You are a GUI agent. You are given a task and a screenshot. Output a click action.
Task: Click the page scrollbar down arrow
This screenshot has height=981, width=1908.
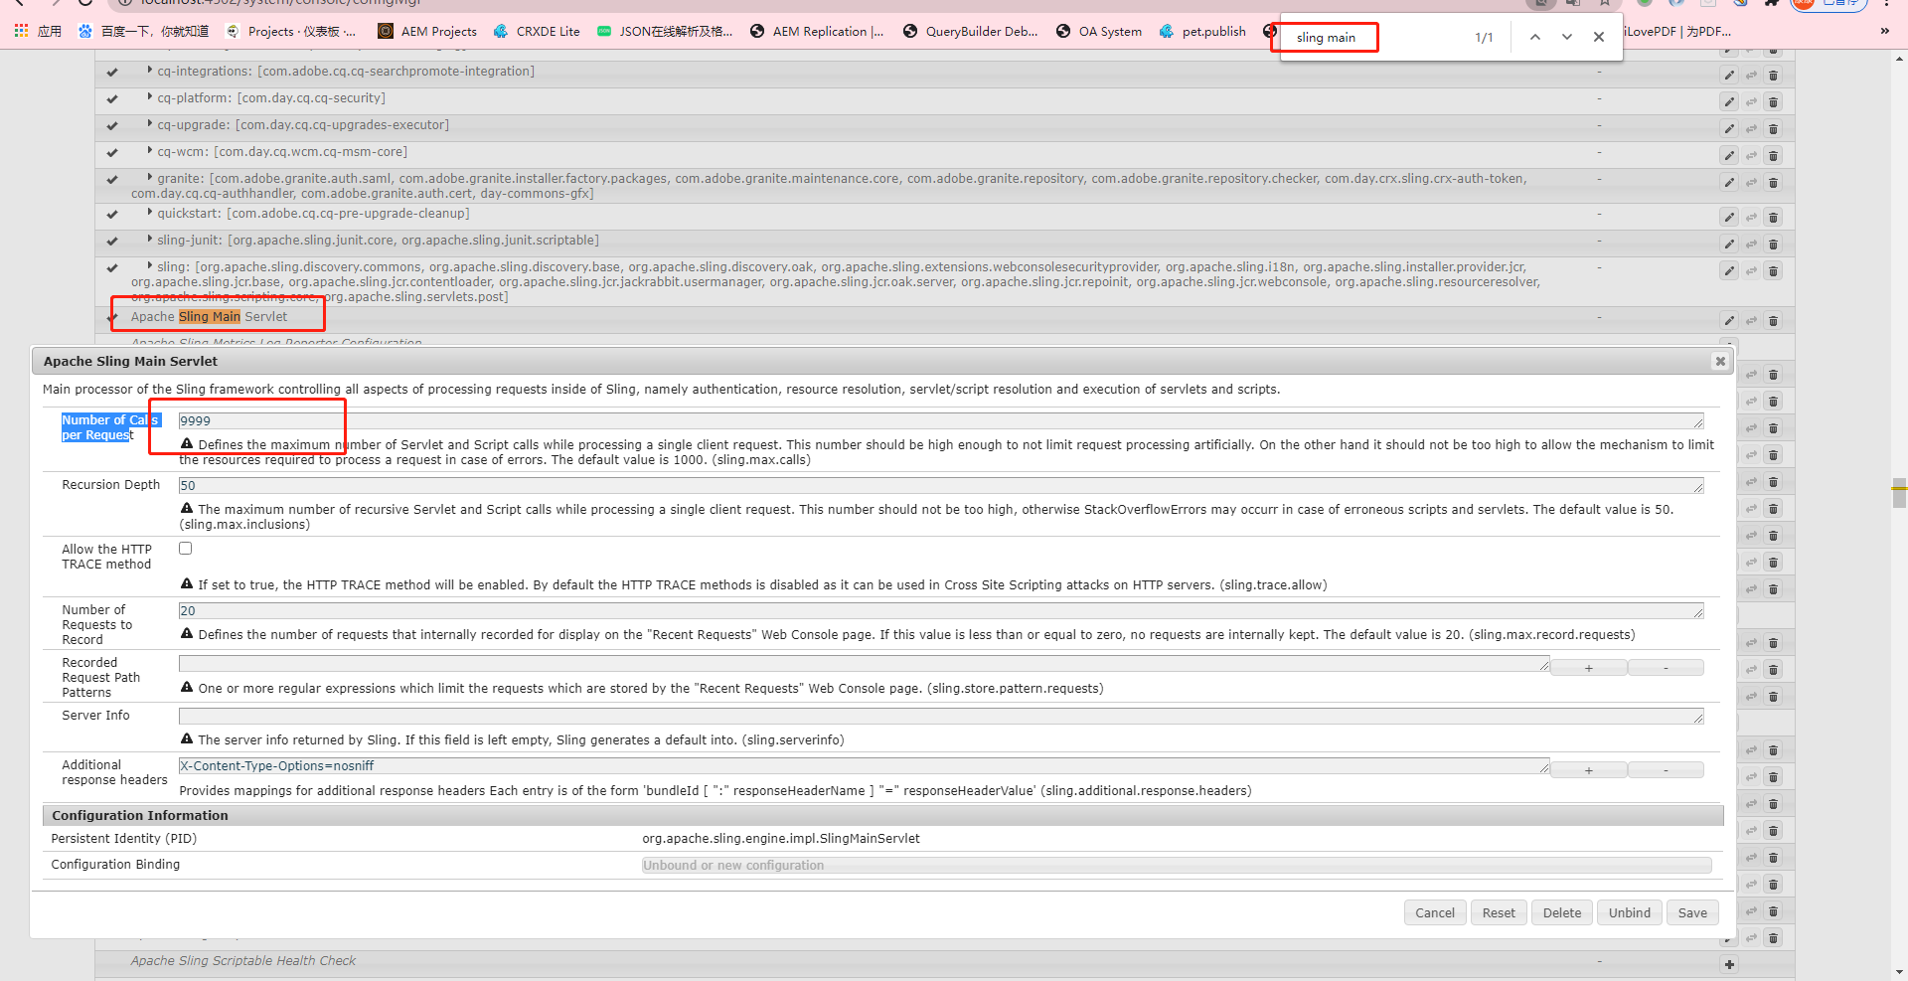[1899, 972]
